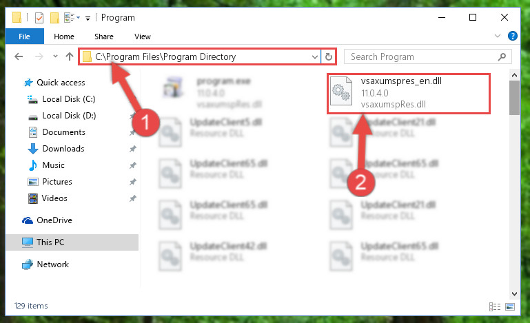Screen dimensions: 530x323
Task: Refresh the current folder view
Action: point(329,56)
